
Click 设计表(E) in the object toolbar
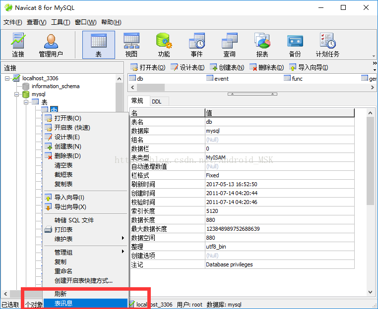point(188,67)
